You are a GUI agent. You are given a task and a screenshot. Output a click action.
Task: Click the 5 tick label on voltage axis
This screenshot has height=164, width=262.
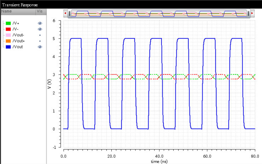(x=54, y=39)
